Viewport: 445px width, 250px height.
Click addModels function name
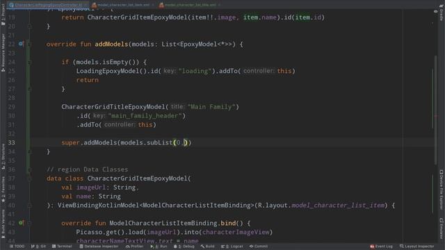pos(111,44)
